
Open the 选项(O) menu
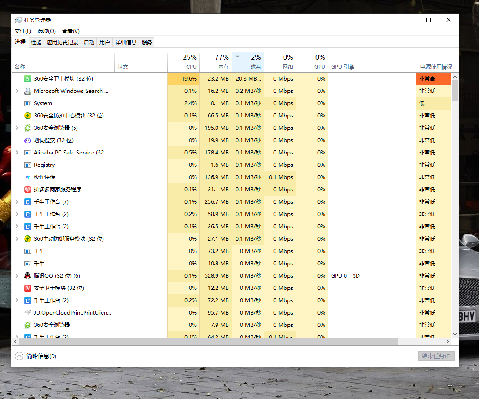(46, 31)
